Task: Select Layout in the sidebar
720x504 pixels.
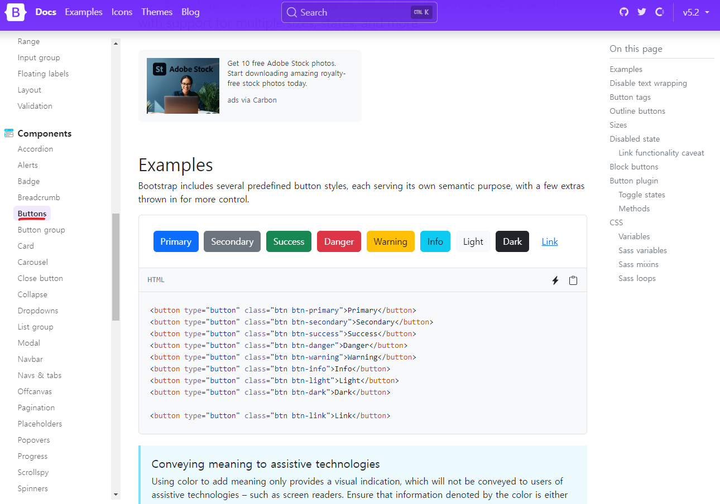Action: click(30, 90)
